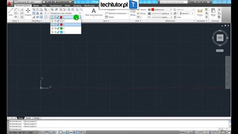Open the Wstaw ribbon tab
The width and height of the screenshot is (238, 134).
pyautogui.click(x=36, y=6)
